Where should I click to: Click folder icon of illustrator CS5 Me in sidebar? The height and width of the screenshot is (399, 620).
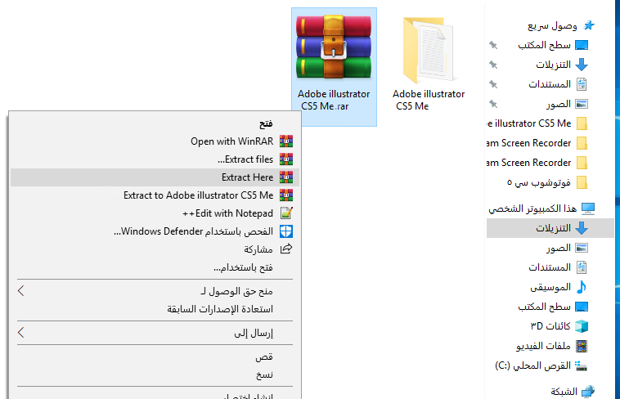tap(582, 123)
